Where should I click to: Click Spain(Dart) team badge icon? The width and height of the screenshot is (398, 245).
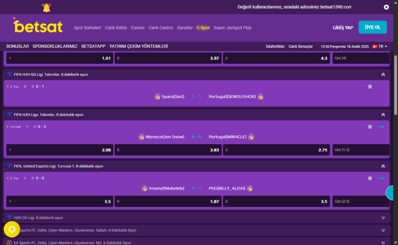coord(157,97)
